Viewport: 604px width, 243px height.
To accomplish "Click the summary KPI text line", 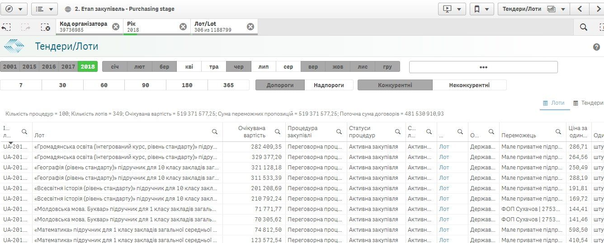I will (x=225, y=114).
